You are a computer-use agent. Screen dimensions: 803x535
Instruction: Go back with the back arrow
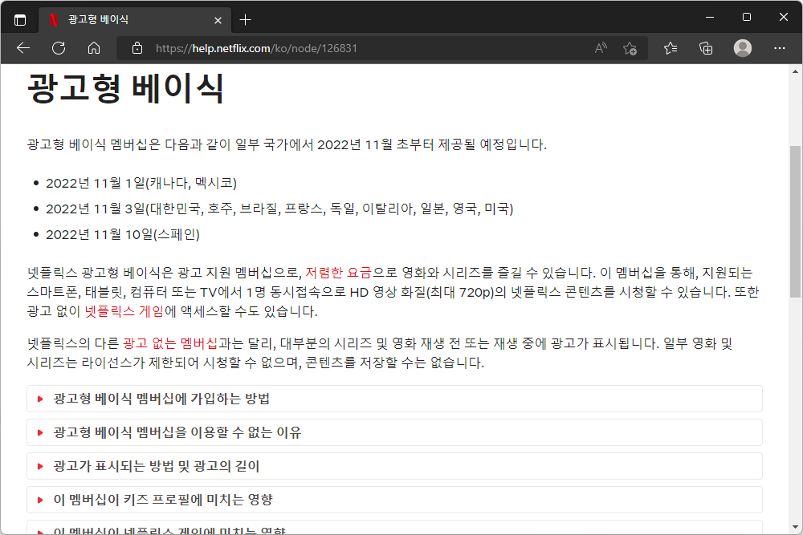pos(23,48)
